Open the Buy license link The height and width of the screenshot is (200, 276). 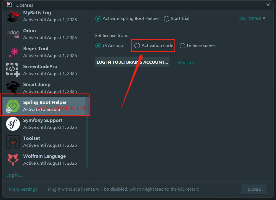point(252,18)
